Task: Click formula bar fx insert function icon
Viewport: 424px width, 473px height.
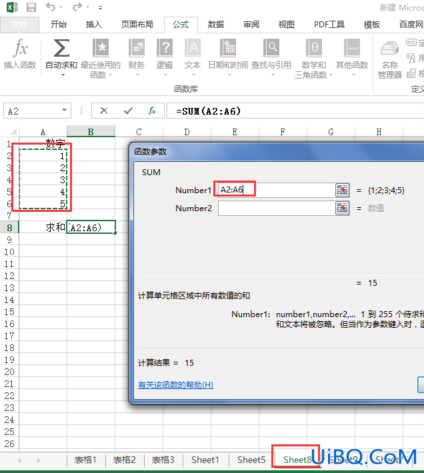Action: pyautogui.click(x=152, y=111)
